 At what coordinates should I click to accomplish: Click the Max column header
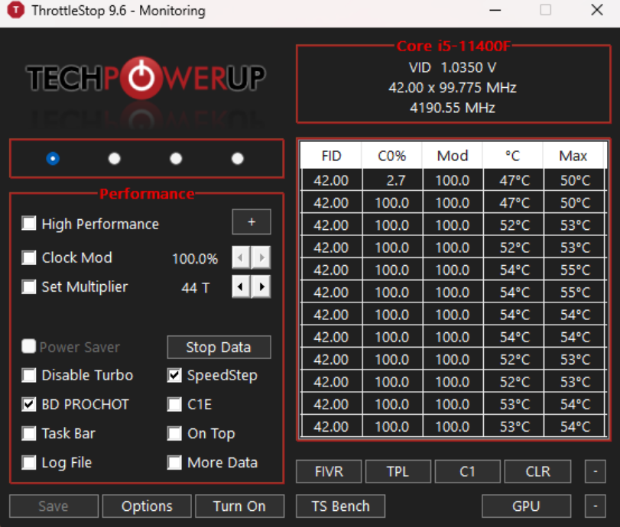pyautogui.click(x=573, y=156)
